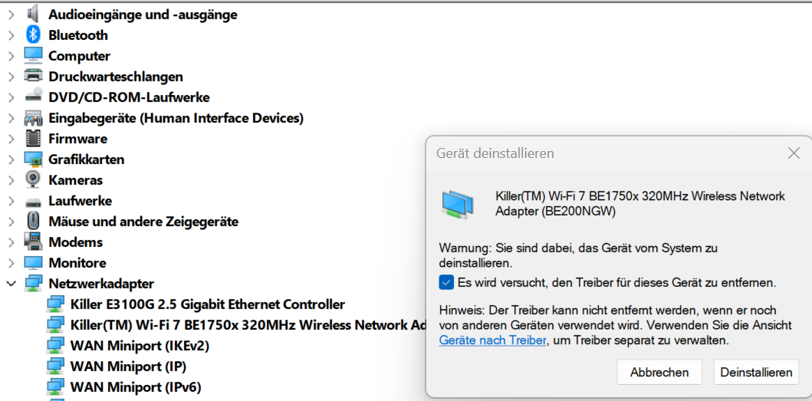This screenshot has width=812, height=401.
Task: Select the WAN Miniport (IKEv2) entry
Action: tap(140, 346)
